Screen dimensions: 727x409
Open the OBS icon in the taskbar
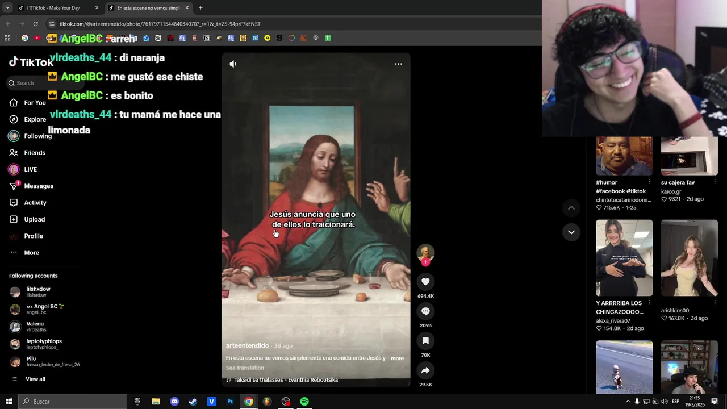286,402
